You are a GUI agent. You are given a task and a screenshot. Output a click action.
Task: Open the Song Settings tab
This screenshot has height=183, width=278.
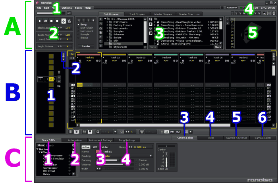(127, 140)
